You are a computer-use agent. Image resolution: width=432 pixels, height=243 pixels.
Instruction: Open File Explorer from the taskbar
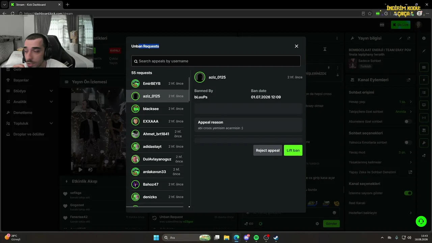[226, 238]
